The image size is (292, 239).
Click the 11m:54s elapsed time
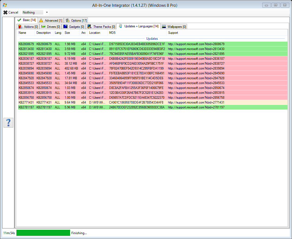[9, 233]
